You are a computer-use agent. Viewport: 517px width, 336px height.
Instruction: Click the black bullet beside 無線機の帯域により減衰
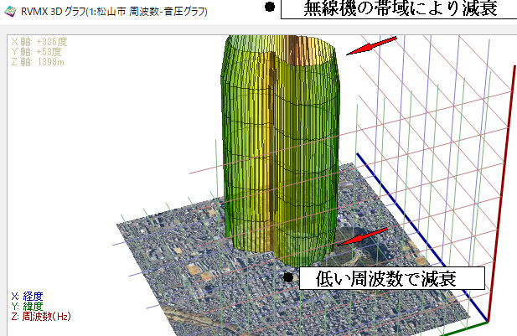(x=269, y=8)
